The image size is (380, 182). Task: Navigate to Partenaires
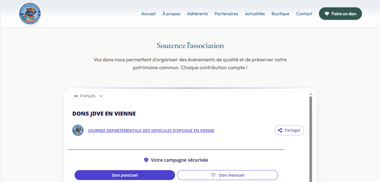[226, 14]
